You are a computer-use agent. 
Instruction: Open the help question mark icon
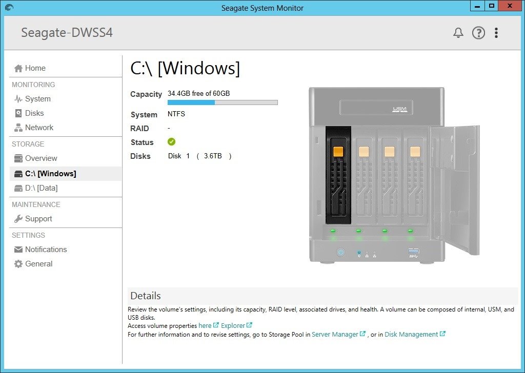(478, 33)
